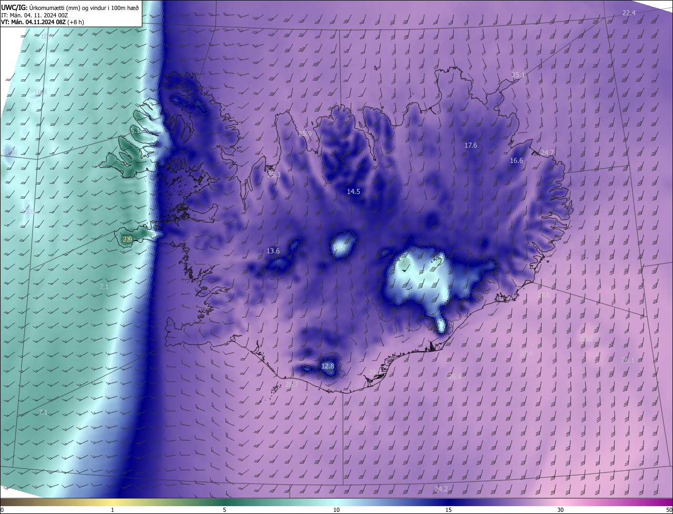Click the 22.4 value label
This screenshot has height=514, width=673.
click(629, 13)
